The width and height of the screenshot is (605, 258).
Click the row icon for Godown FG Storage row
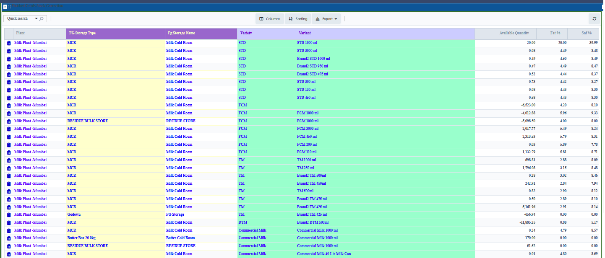click(9, 215)
